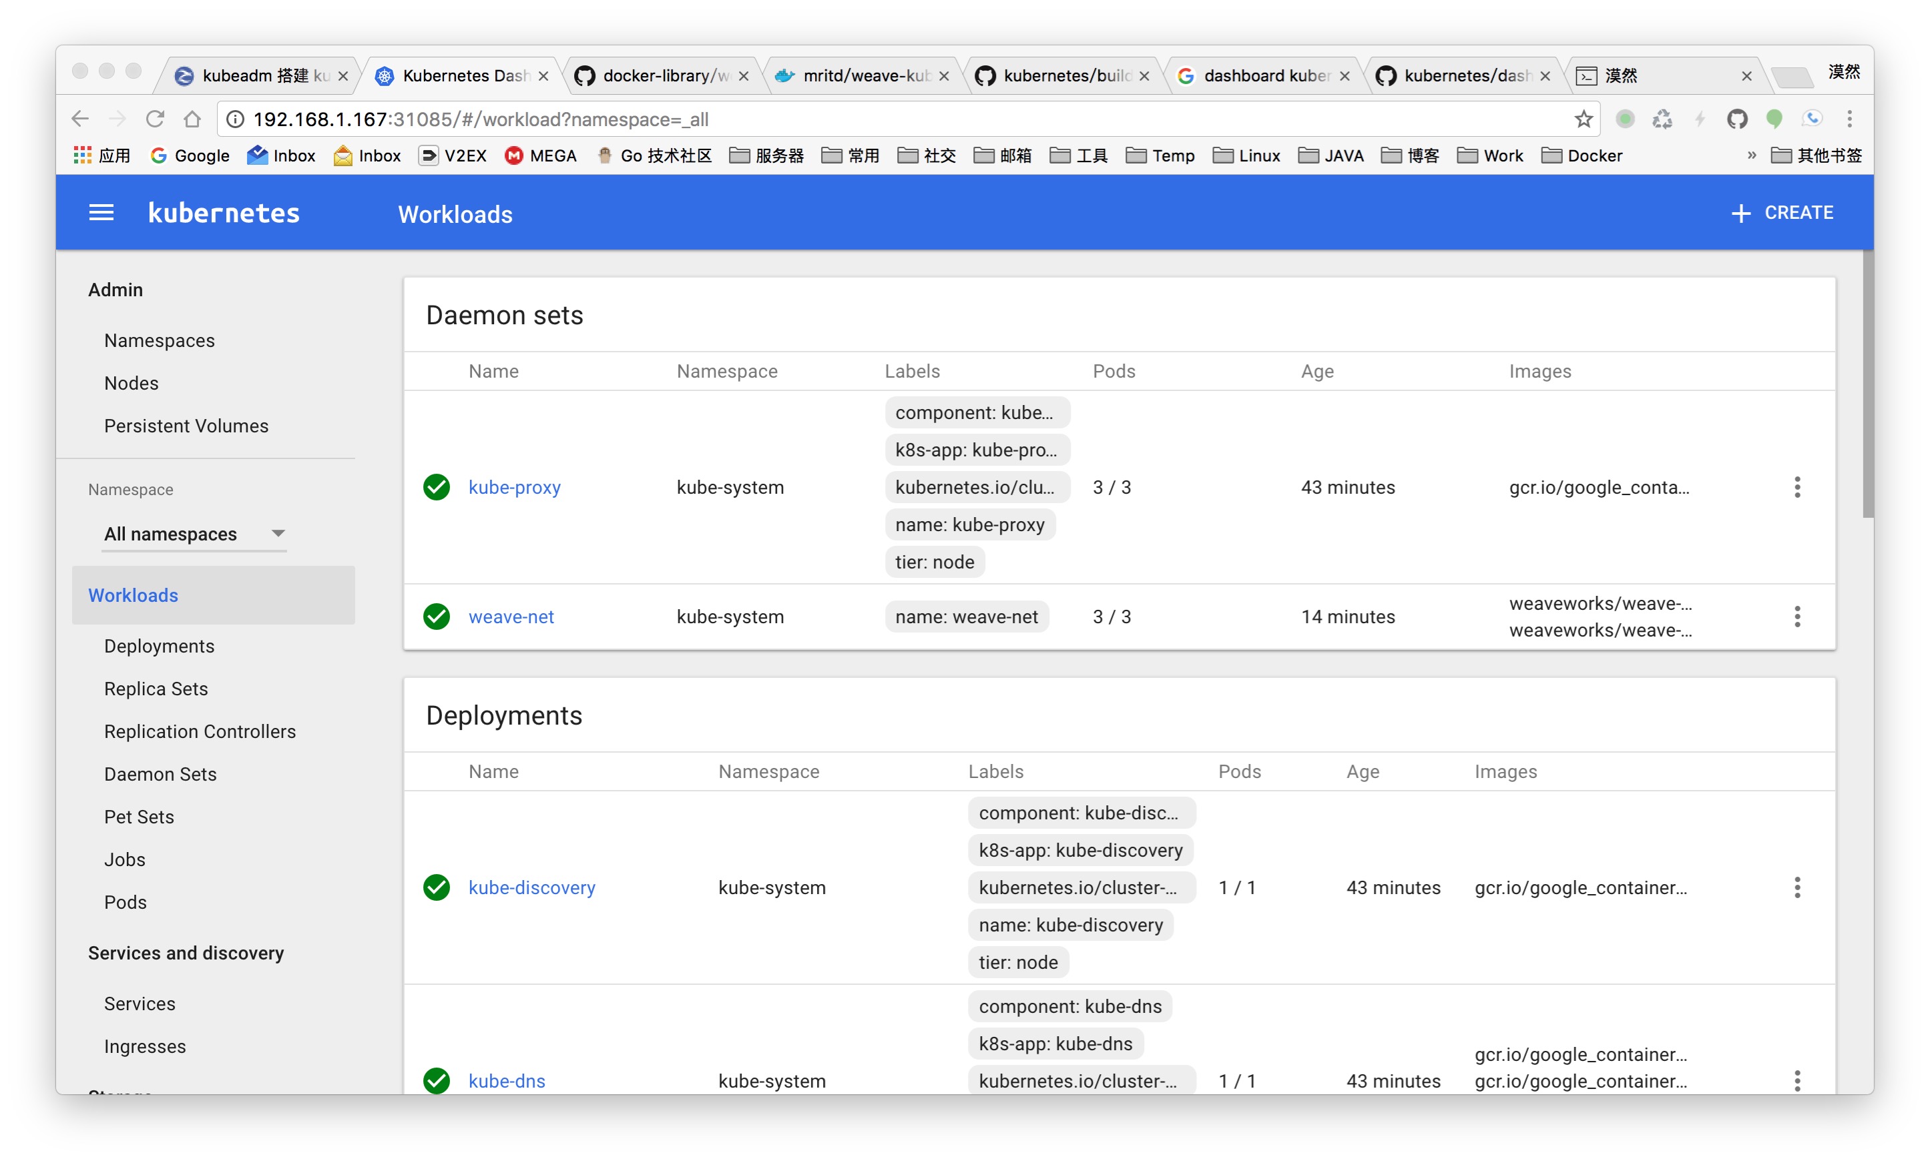Image resolution: width=1930 pixels, height=1161 pixels.
Task: Open the kube-dns row actions menu
Action: click(1797, 1080)
